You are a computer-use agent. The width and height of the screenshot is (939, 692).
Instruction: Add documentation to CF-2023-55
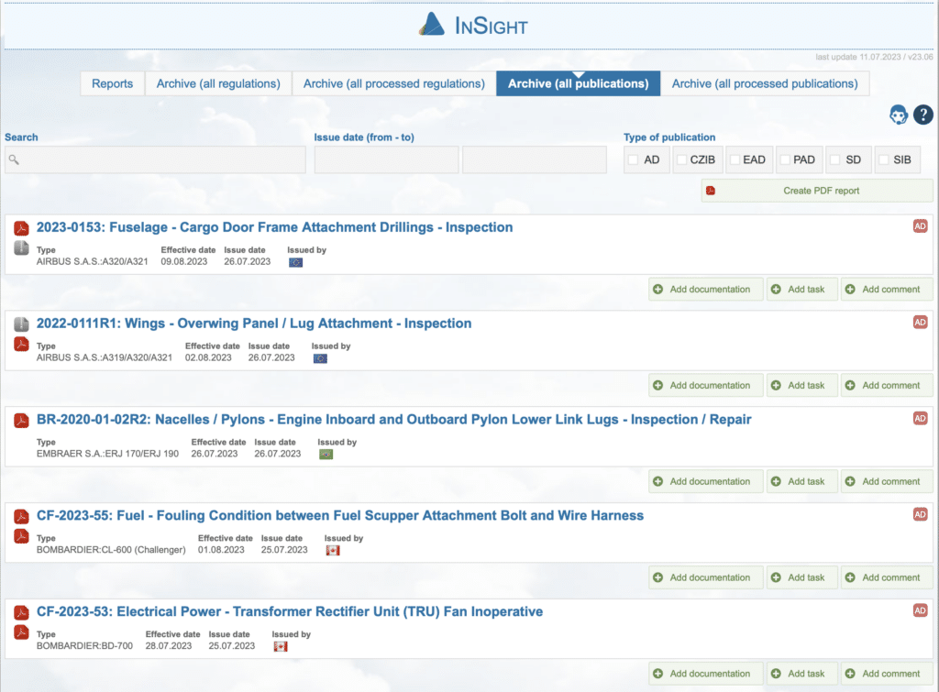[x=705, y=577]
